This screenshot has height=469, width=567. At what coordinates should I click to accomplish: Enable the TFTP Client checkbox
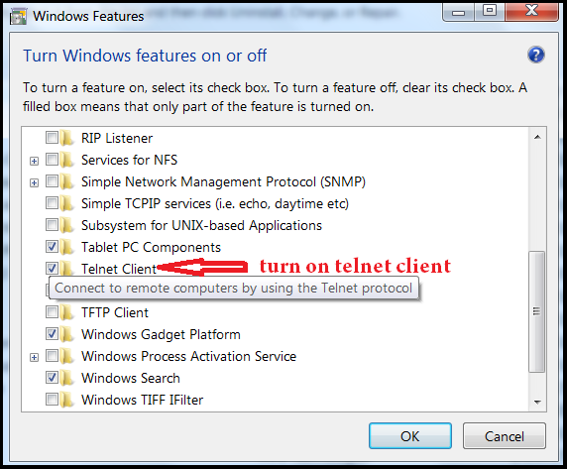point(52,311)
